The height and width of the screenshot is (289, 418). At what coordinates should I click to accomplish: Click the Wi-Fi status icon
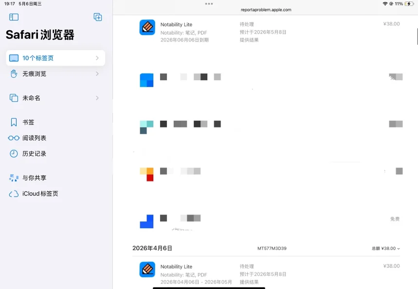385,4
